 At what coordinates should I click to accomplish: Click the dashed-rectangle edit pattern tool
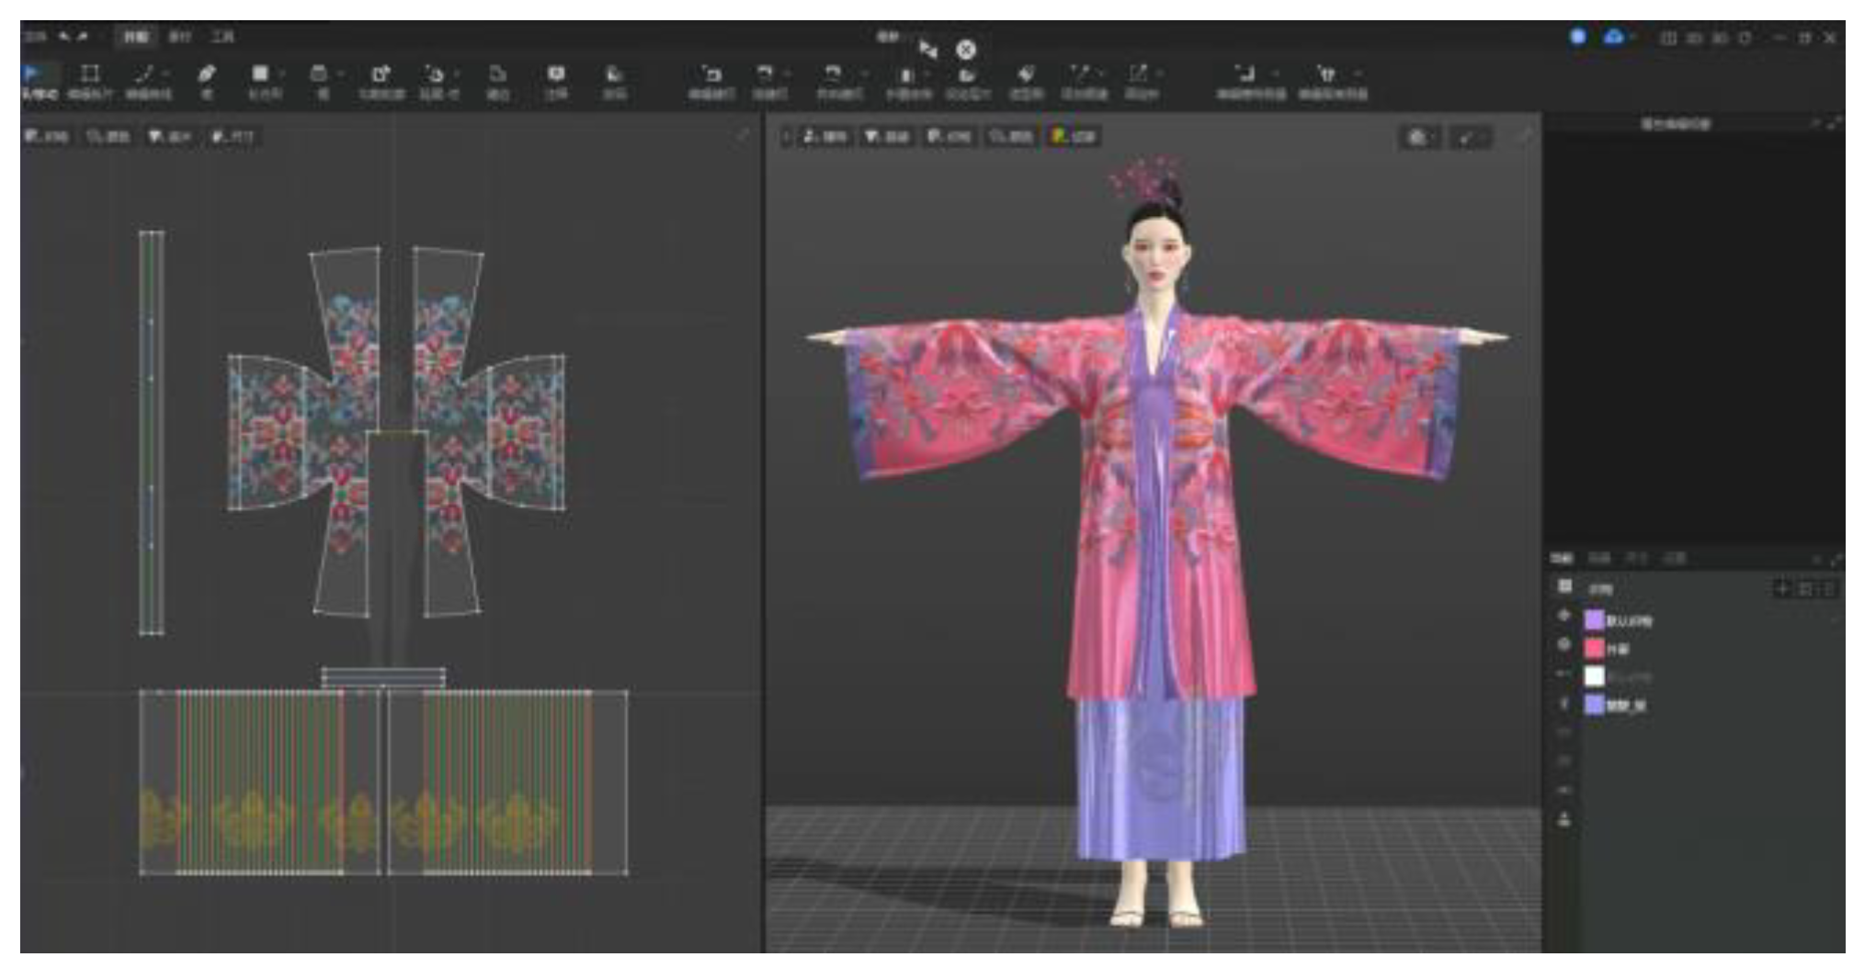point(90,74)
